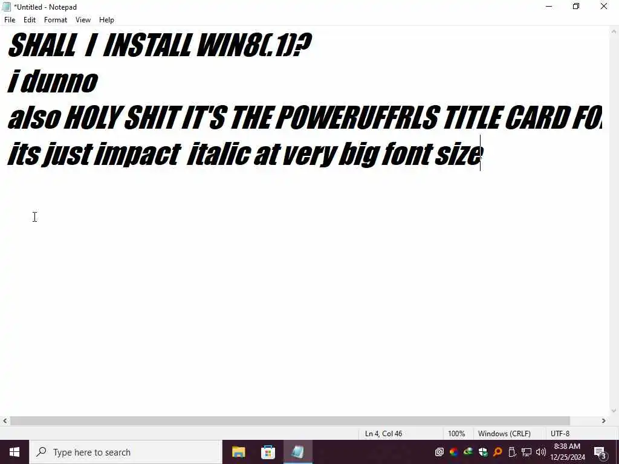Screen dimensions: 619x464
Task: Click the horizontal scrollbar left arrow
Action: [5, 421]
